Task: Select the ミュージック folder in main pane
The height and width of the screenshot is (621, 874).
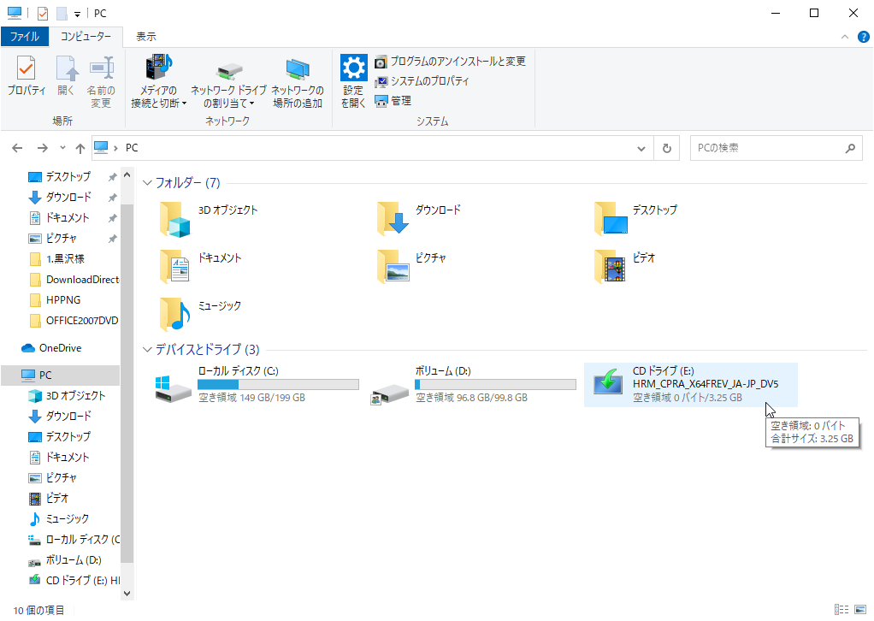Action: [201, 316]
